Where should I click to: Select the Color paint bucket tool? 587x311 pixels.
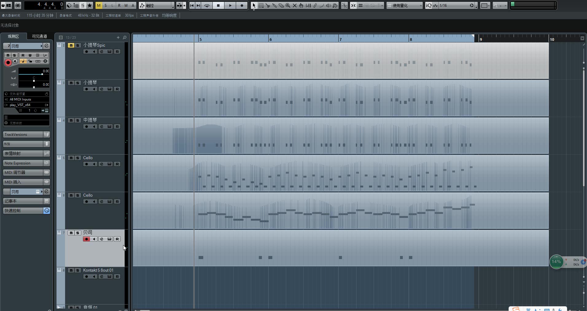[x=335, y=6]
